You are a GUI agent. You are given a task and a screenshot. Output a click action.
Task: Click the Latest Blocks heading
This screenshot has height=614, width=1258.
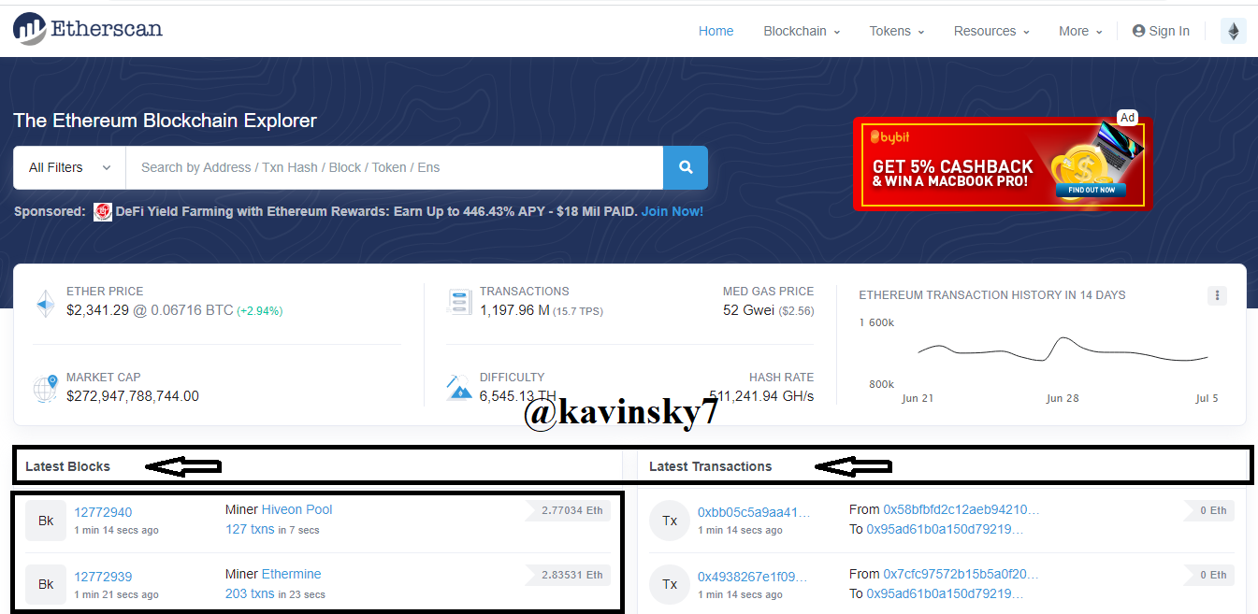tap(67, 466)
